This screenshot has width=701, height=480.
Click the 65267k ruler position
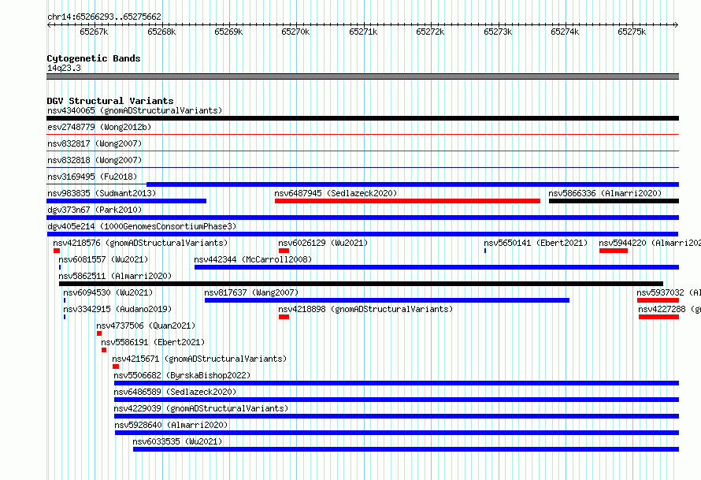tap(94, 32)
